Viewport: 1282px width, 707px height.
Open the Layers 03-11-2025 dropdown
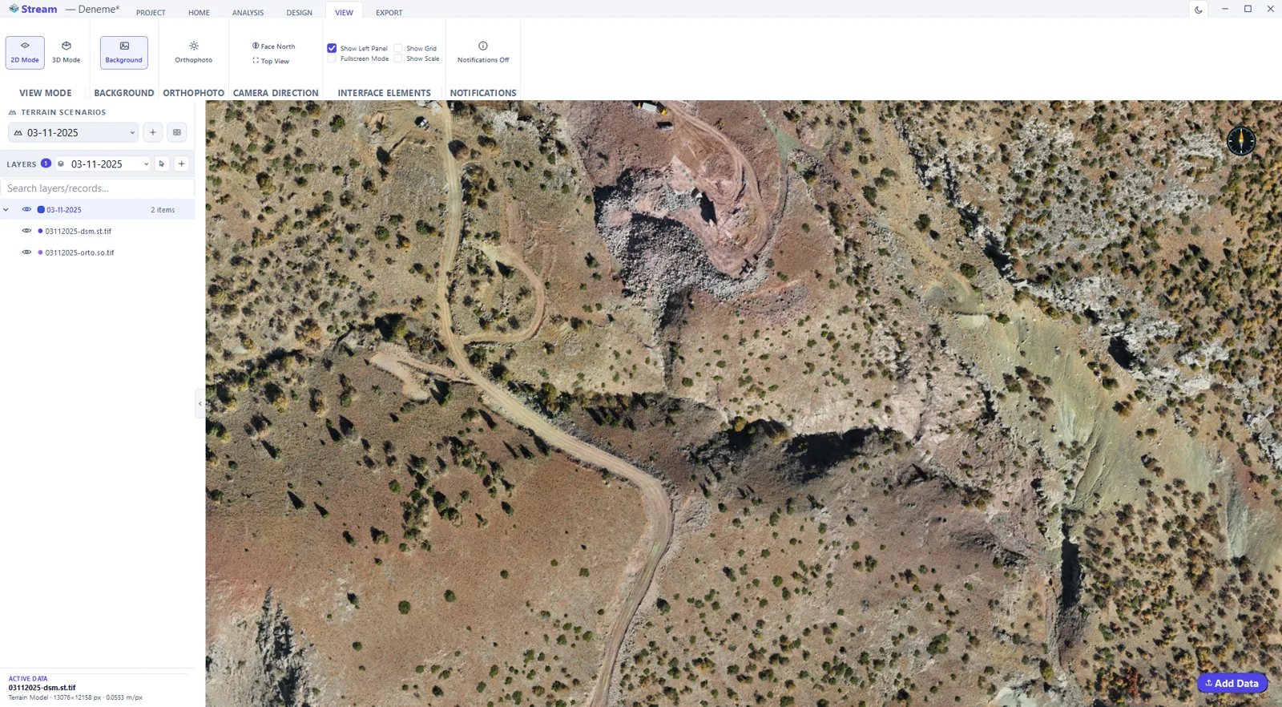tap(103, 164)
